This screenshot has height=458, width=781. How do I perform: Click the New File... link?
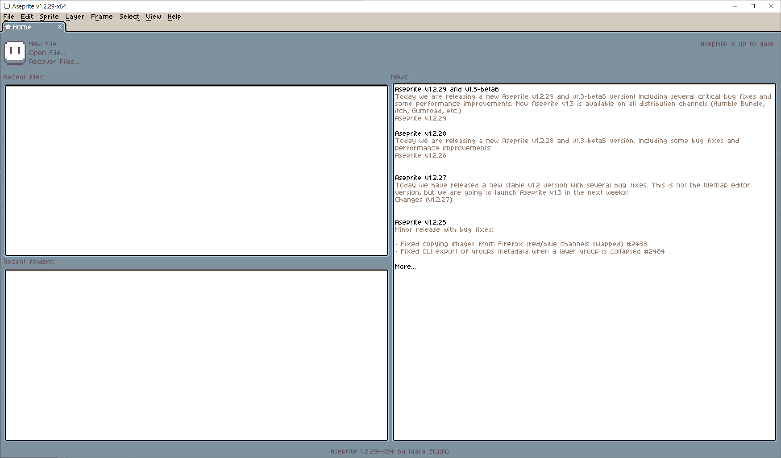click(45, 44)
